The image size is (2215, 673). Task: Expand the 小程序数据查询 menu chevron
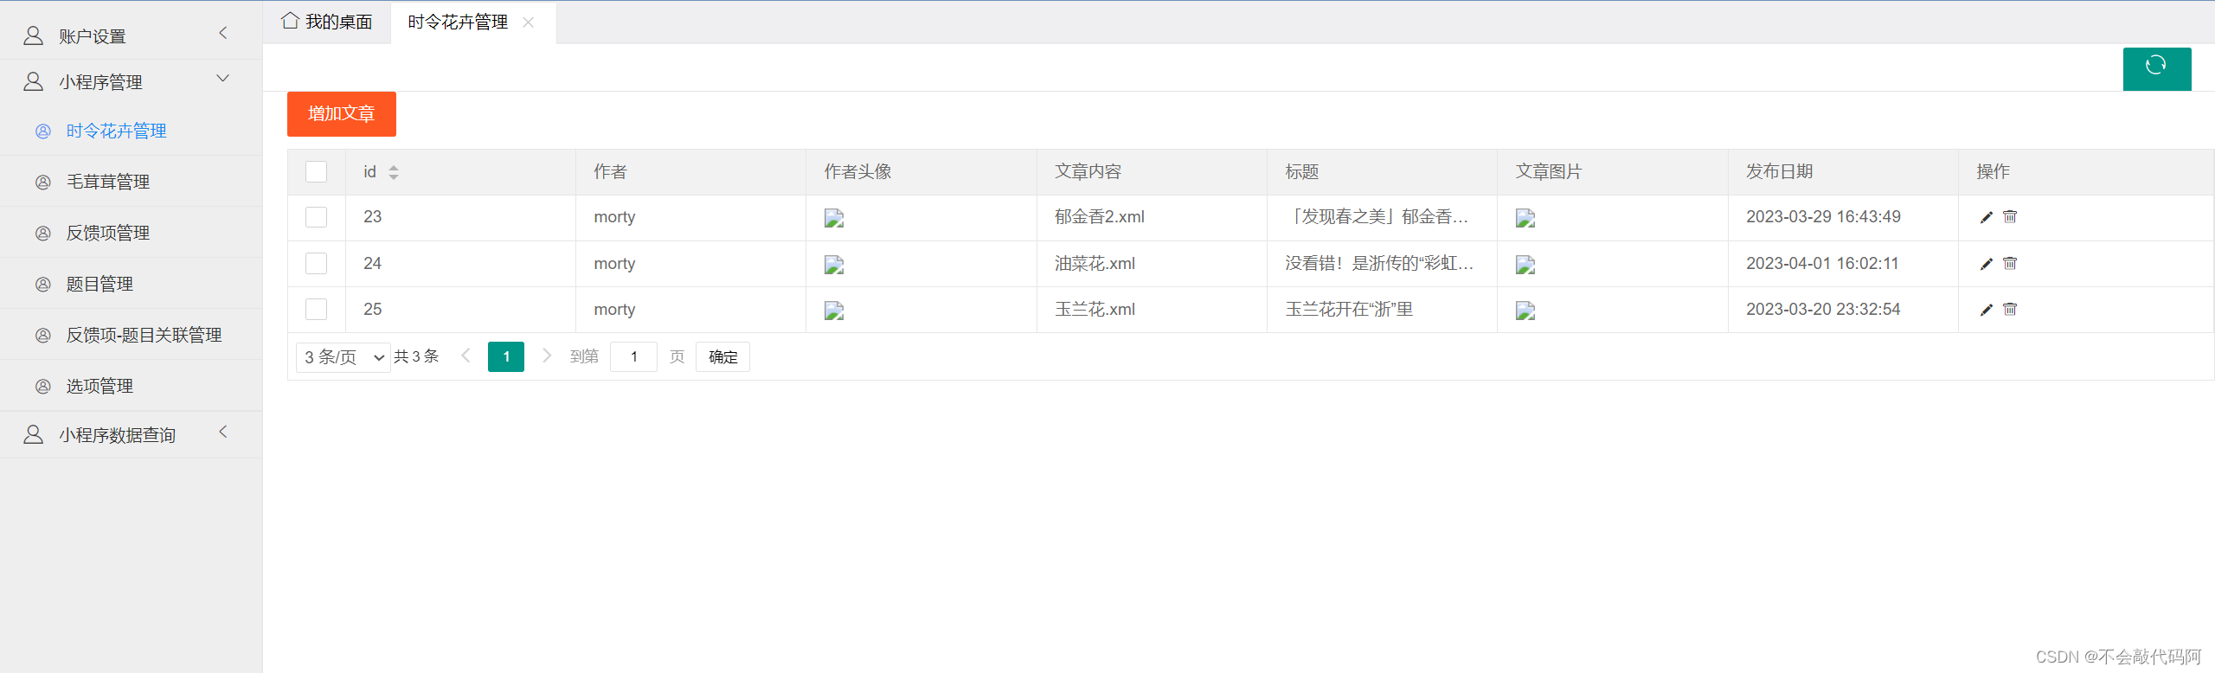click(x=223, y=432)
